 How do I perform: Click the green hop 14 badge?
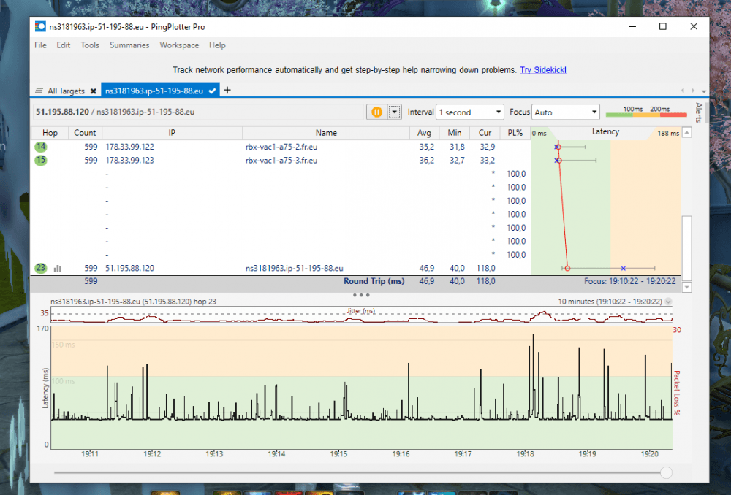point(40,147)
